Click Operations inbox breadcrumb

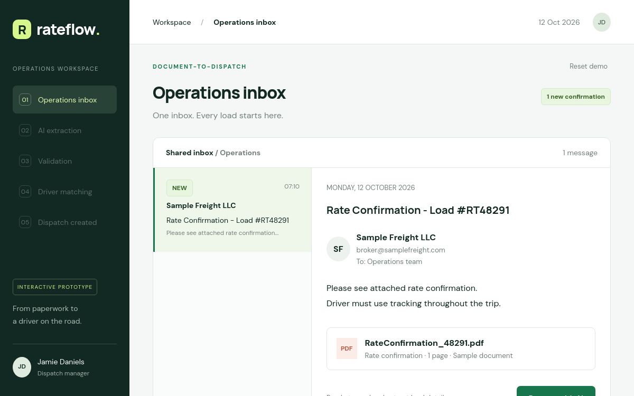[x=245, y=22]
